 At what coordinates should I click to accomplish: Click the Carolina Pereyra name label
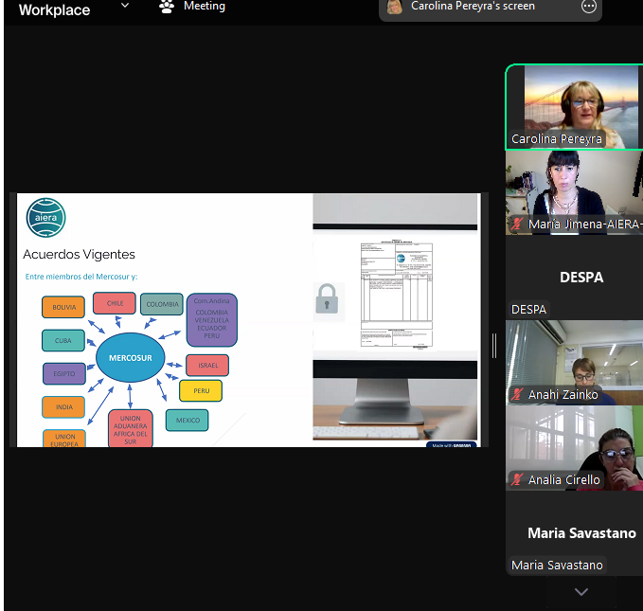[x=557, y=139]
